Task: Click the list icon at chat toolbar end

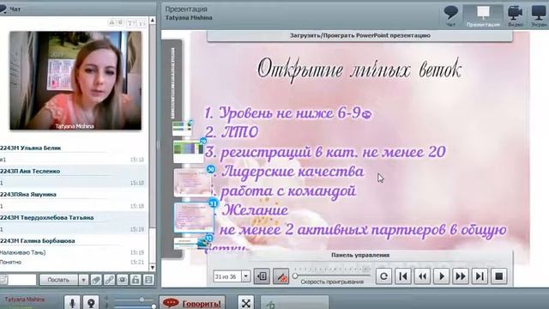Action: (x=148, y=280)
